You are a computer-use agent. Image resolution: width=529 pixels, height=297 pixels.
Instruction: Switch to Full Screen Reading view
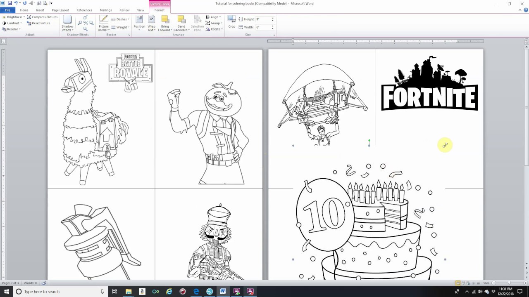click(x=463, y=283)
